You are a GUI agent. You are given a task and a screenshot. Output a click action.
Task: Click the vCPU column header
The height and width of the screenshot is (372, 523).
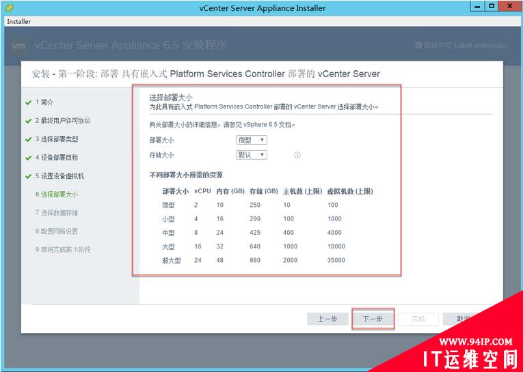pos(202,191)
